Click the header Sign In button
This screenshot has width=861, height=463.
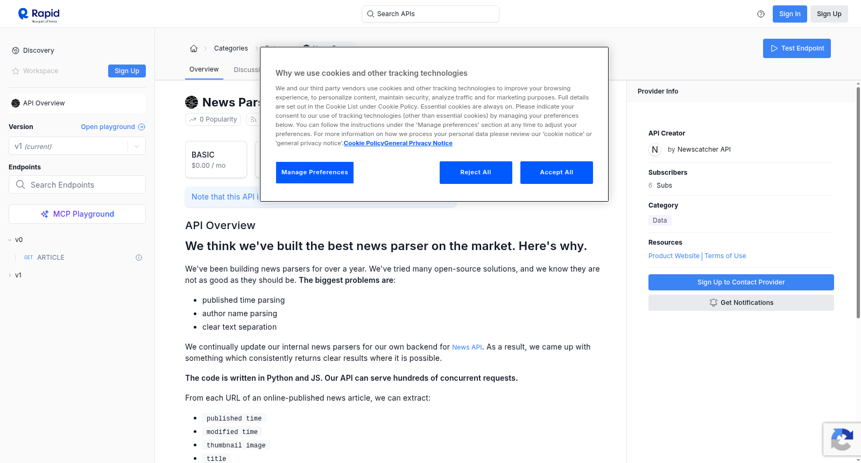point(790,14)
